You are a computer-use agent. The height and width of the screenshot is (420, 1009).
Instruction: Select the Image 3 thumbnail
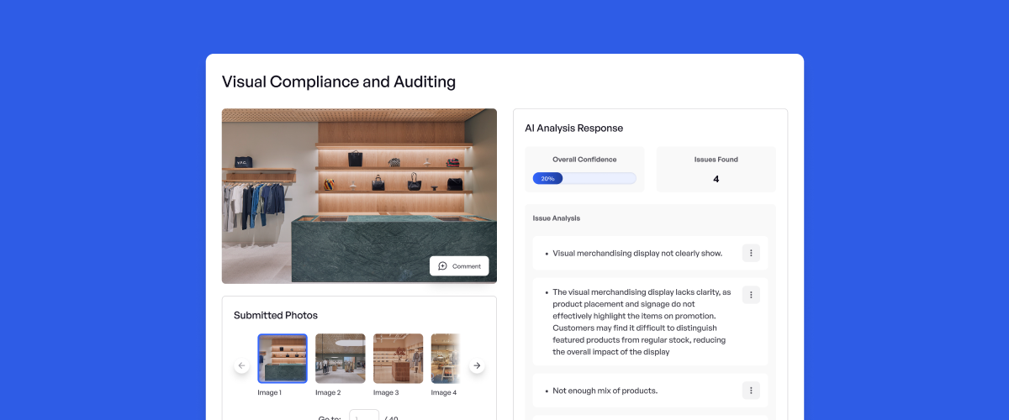pyautogui.click(x=399, y=359)
